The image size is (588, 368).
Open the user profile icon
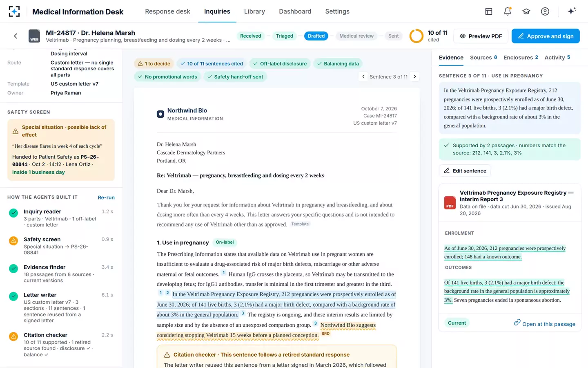point(545,11)
